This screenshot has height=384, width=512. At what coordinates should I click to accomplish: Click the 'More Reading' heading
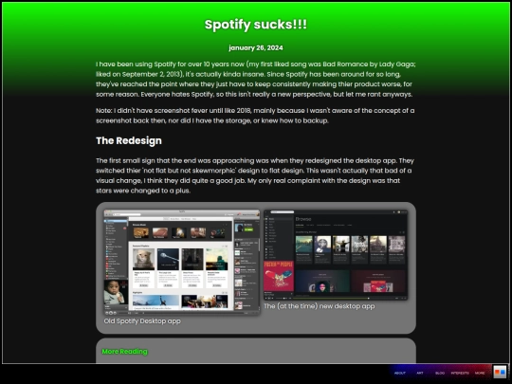[x=125, y=352]
